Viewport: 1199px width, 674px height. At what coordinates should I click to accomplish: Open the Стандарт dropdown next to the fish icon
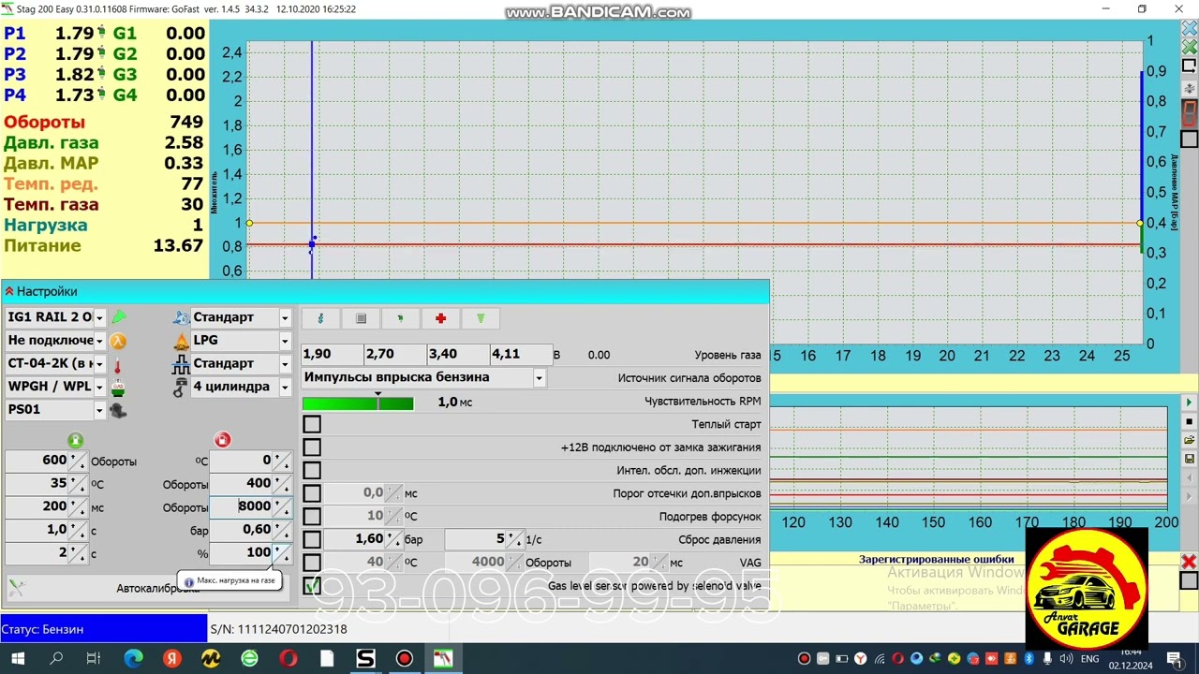[x=285, y=317]
